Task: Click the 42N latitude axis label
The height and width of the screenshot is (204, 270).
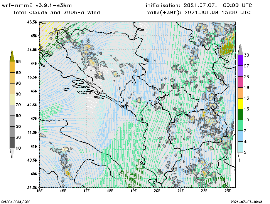Action: pos(34,119)
